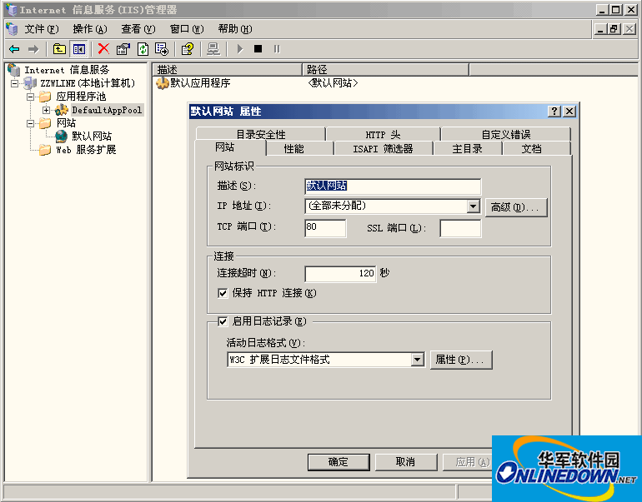Select 默认网站 in the tree
This screenshot has width=642, height=502.
tap(92, 137)
